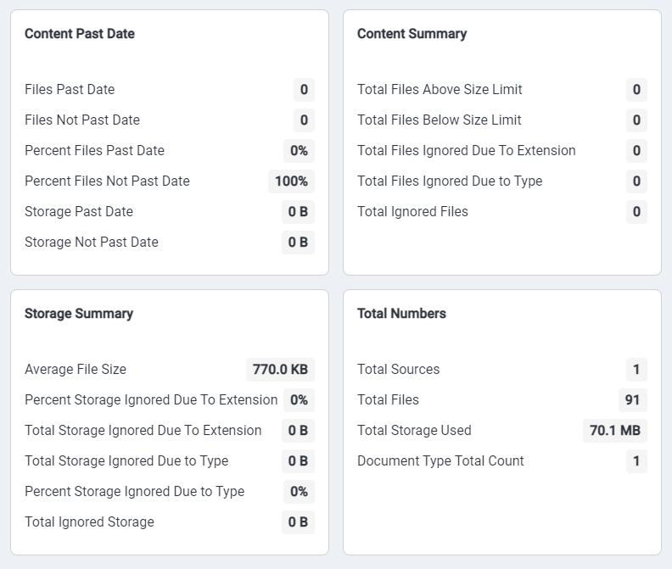Click the Total Files Above Size Limit label
Viewport: 672px width, 569px height.
coord(440,90)
